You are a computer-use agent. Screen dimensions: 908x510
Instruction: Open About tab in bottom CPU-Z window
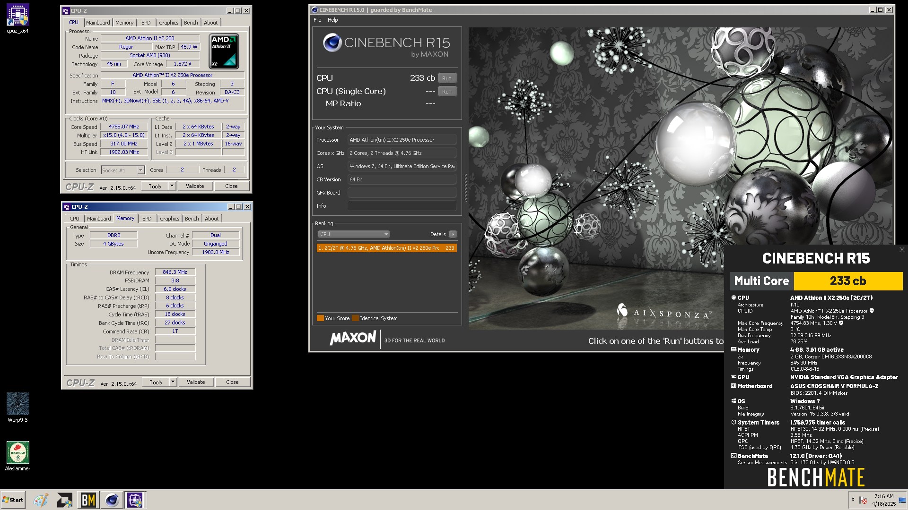tap(211, 219)
